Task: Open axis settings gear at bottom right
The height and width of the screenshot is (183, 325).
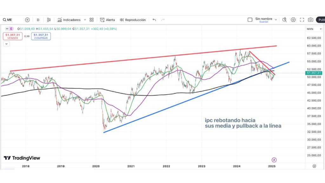Action: [x=314, y=166]
